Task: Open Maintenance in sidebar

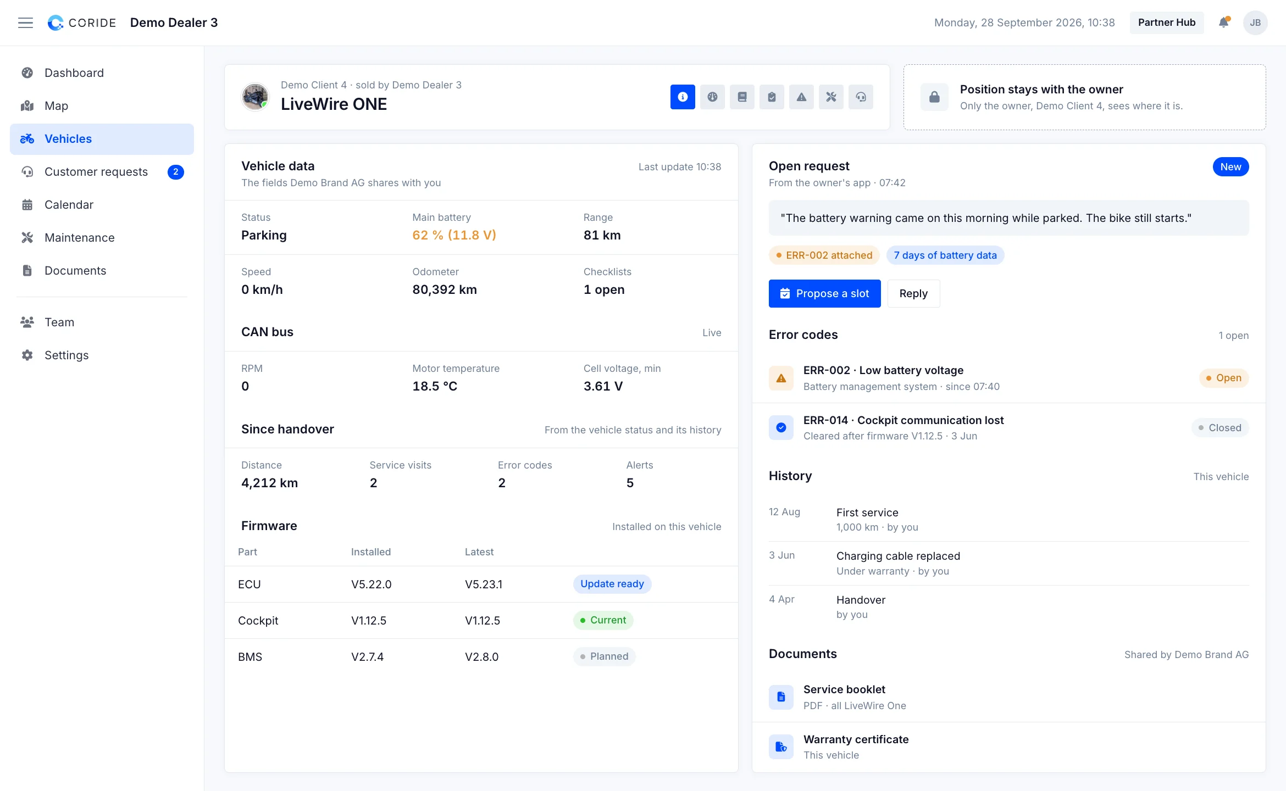Action: coord(102,238)
